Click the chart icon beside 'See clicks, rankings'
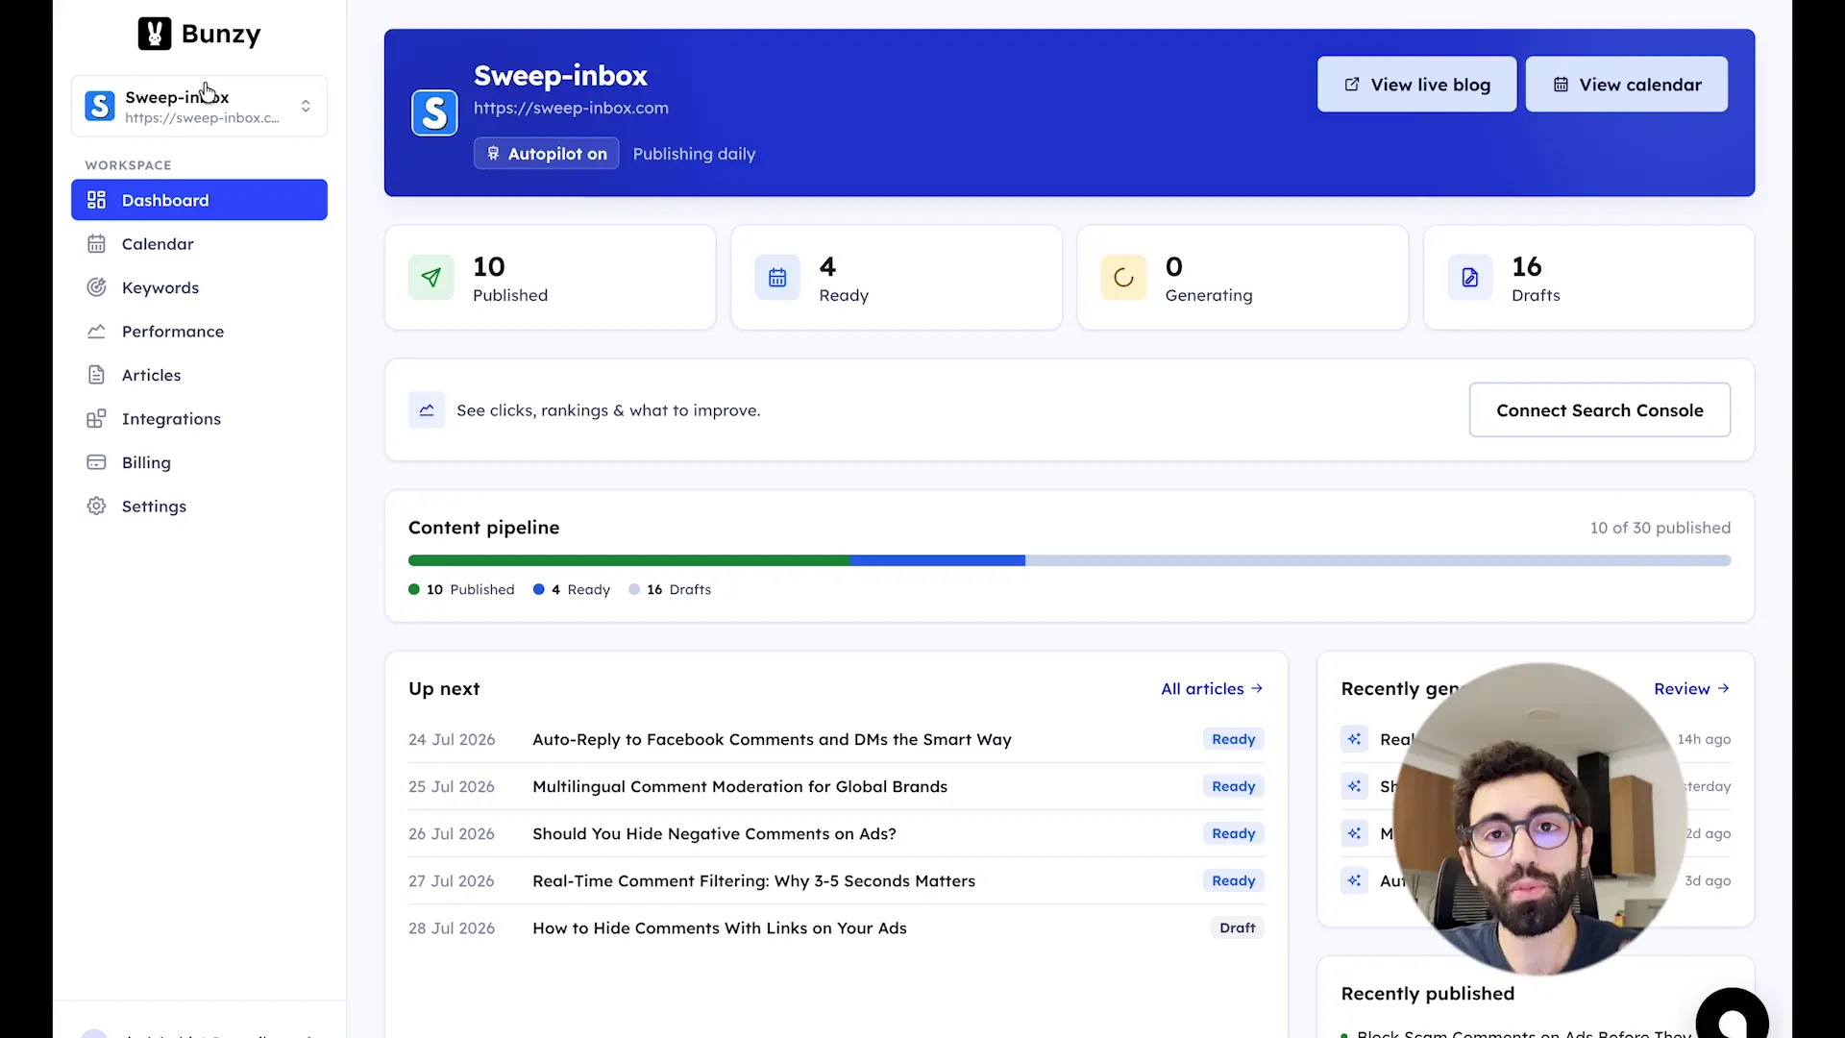The width and height of the screenshot is (1845, 1038). (x=427, y=410)
